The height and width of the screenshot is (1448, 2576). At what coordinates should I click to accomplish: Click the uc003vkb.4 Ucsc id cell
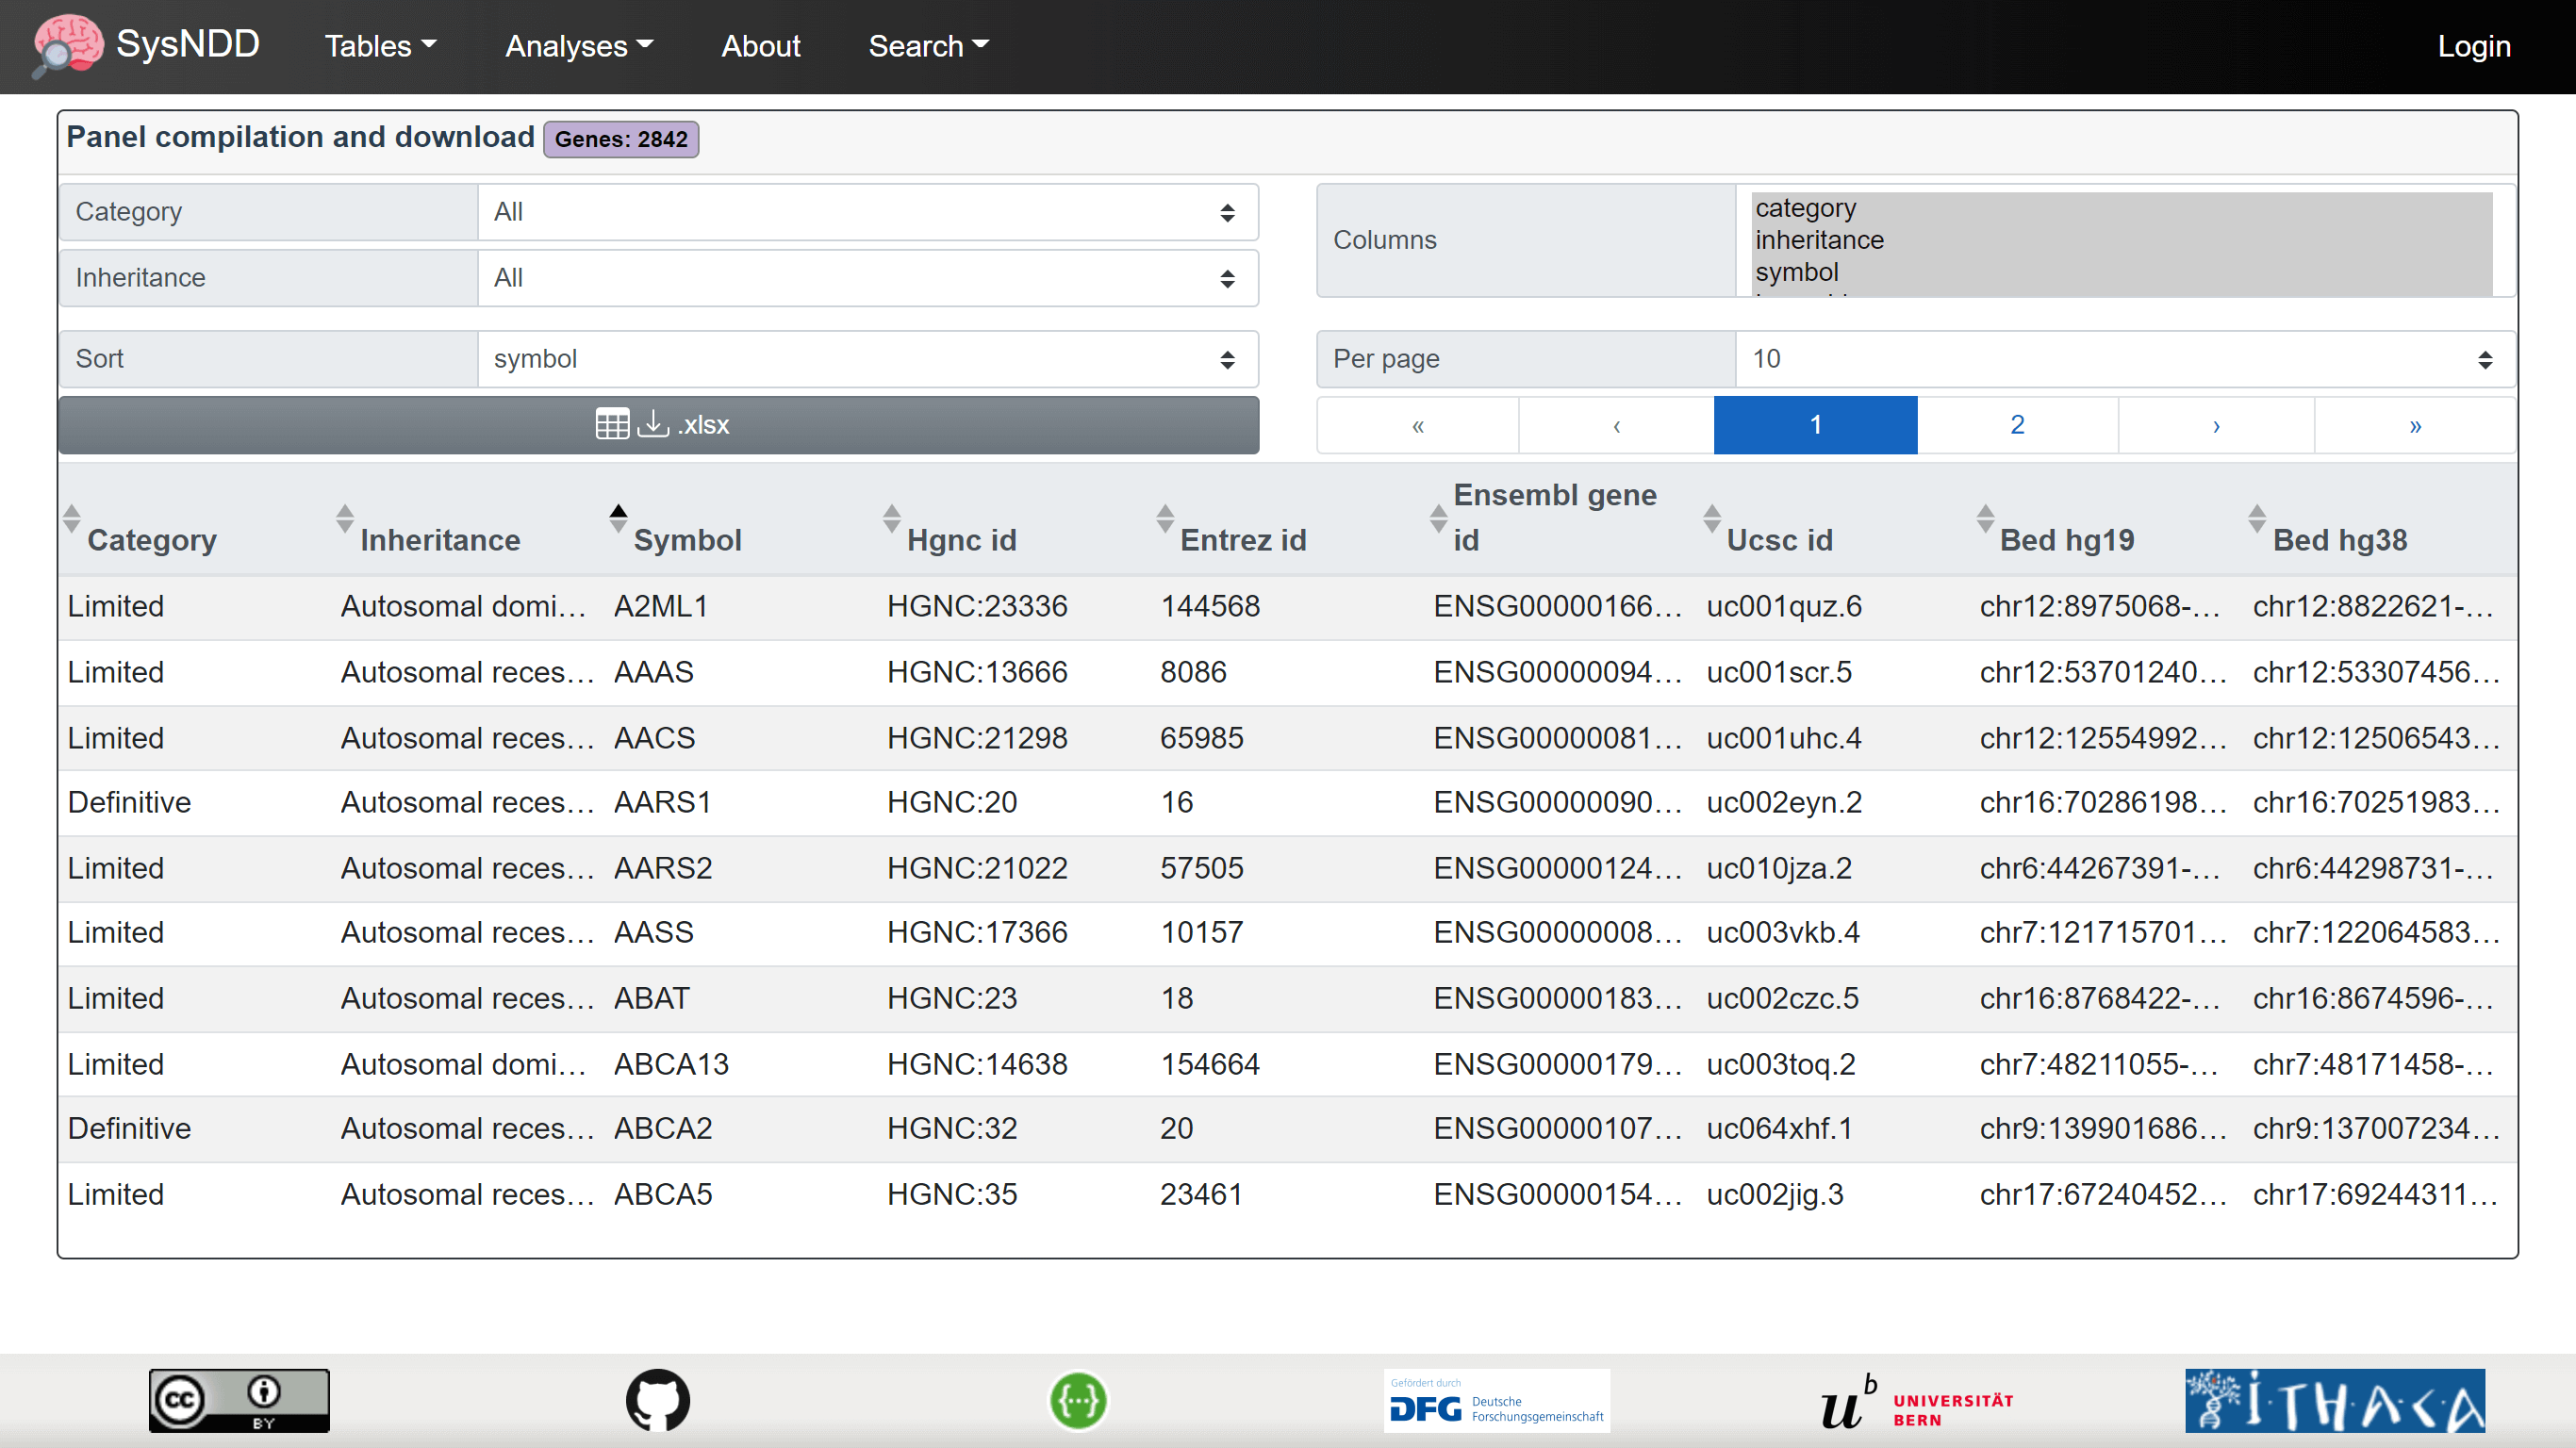(x=1783, y=932)
